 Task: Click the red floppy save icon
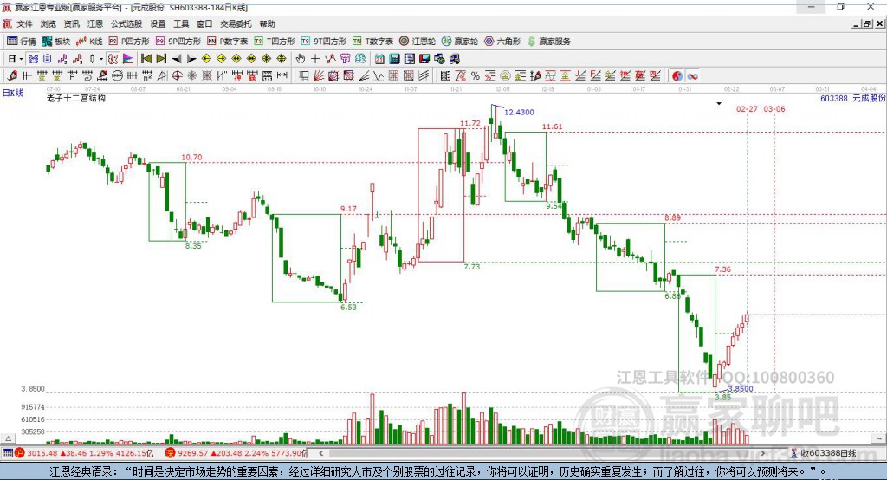tap(424, 59)
